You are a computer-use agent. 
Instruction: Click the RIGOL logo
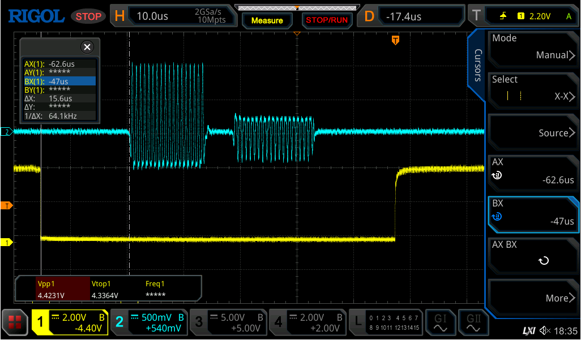(36, 16)
